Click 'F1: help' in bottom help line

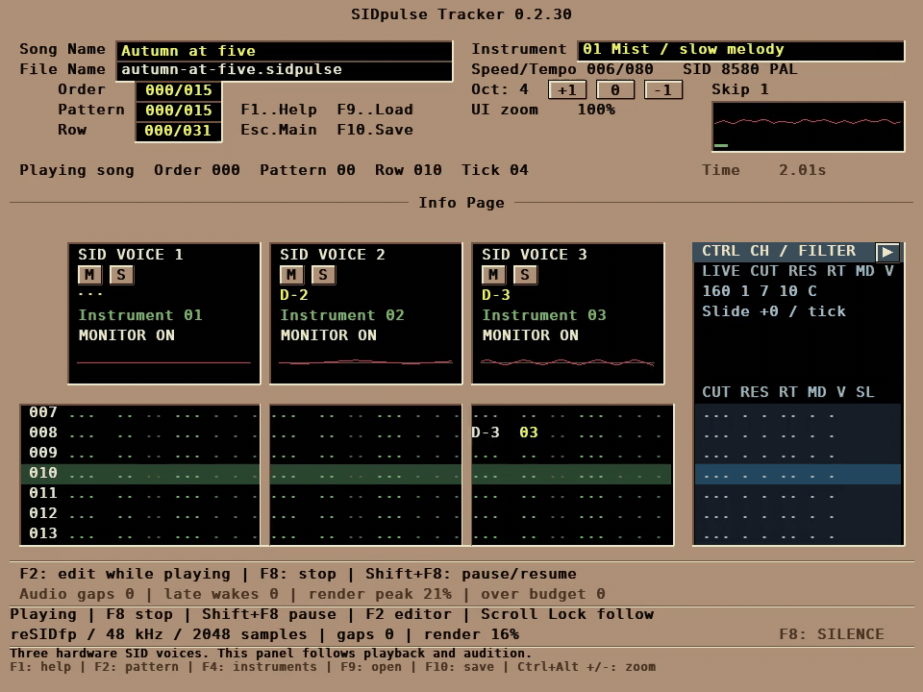pyautogui.click(x=40, y=667)
